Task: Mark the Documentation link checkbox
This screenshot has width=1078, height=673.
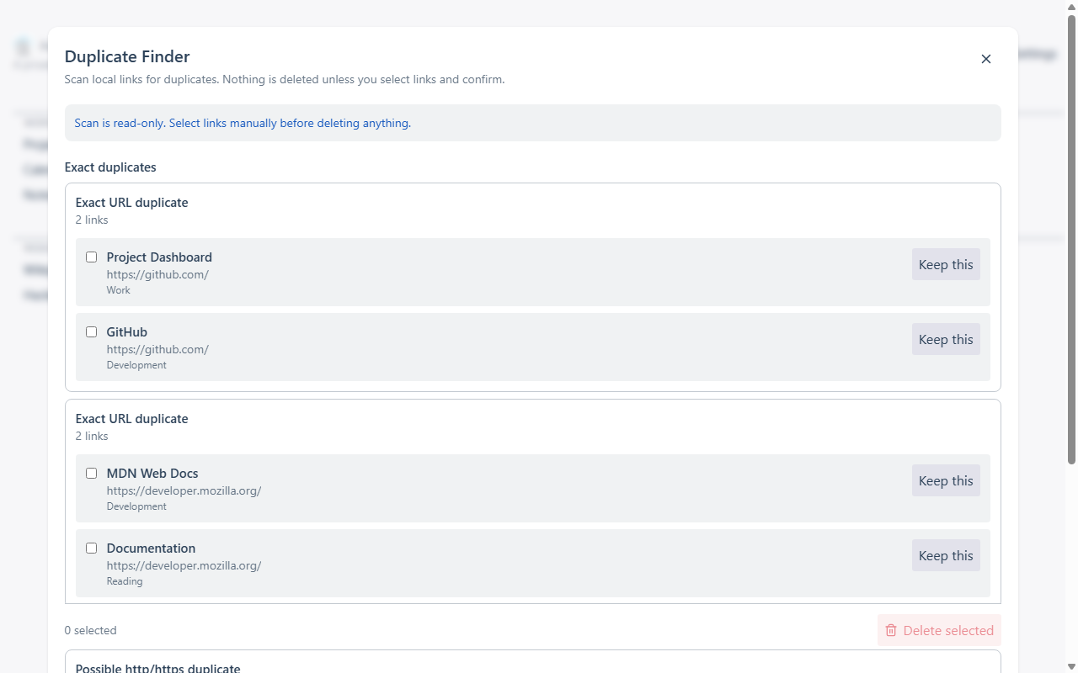Action: point(92,548)
